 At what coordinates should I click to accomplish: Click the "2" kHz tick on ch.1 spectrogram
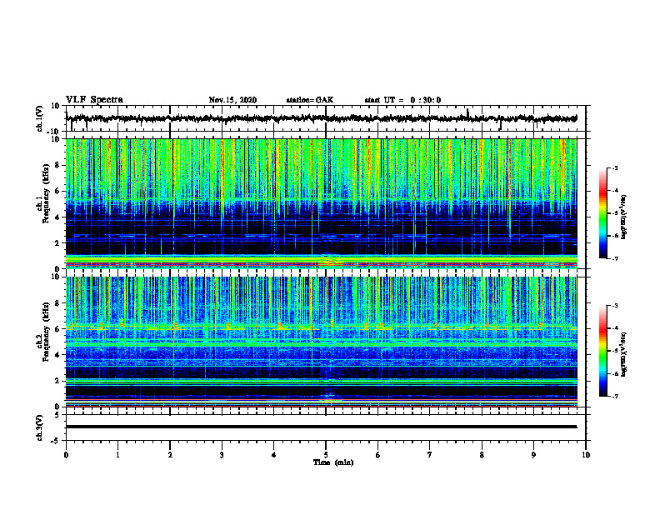[x=58, y=242]
